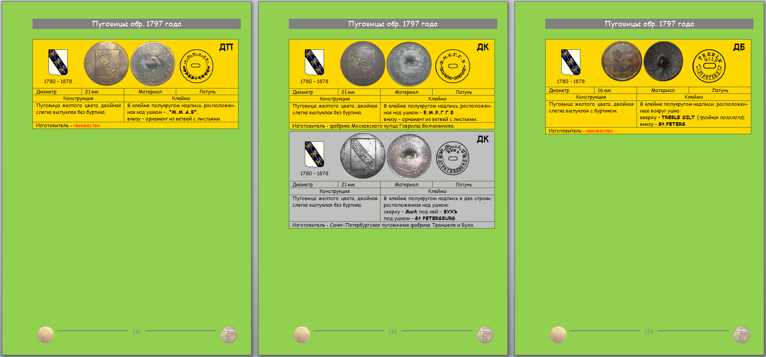Click the red 'неизвестен' text on page 131
The width and height of the screenshot is (766, 357).
coord(87,126)
